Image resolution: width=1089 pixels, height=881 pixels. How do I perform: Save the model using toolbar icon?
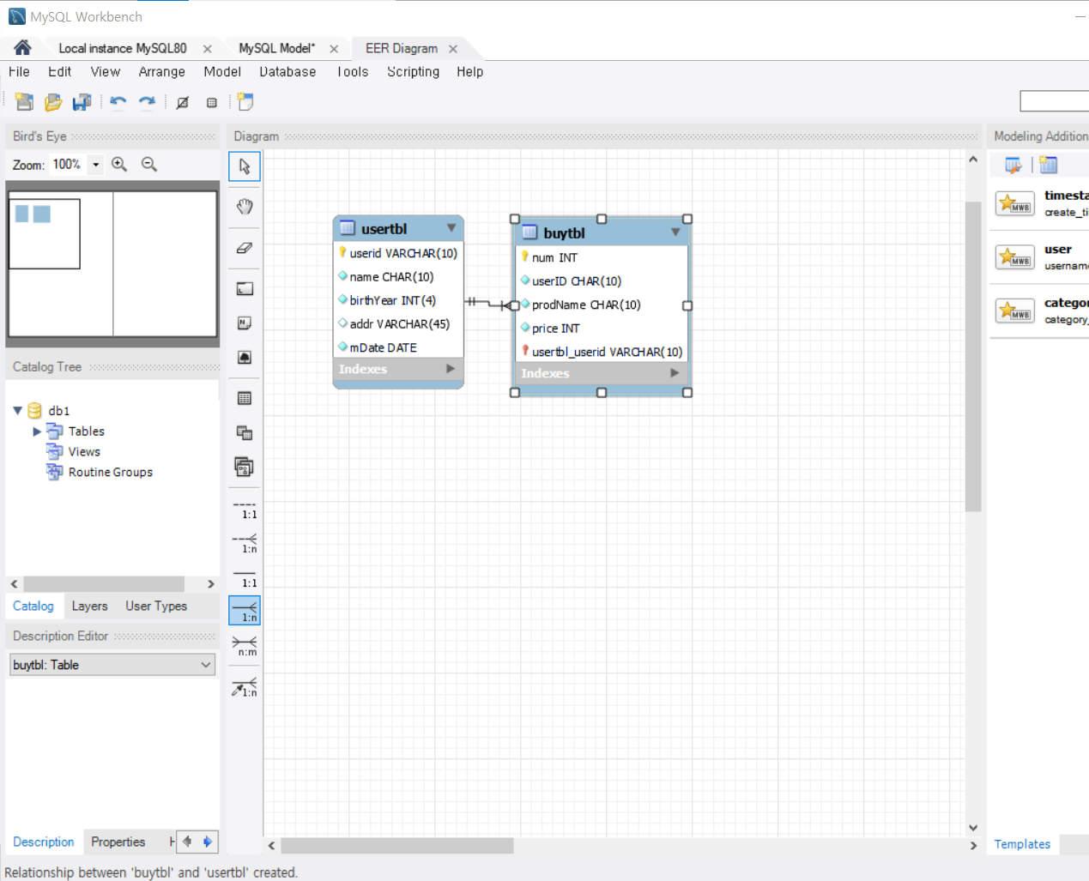pos(82,102)
